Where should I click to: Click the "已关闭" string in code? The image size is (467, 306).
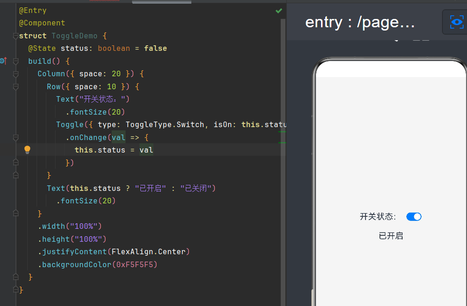tap(196, 188)
